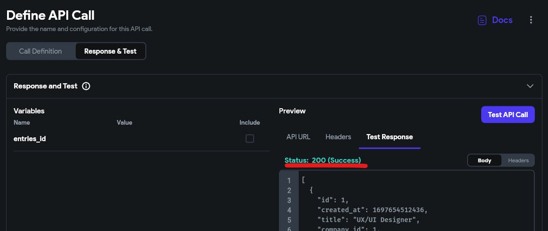The height and width of the screenshot is (231, 548).
Task: Open the Headers preview tab
Action: (338, 137)
